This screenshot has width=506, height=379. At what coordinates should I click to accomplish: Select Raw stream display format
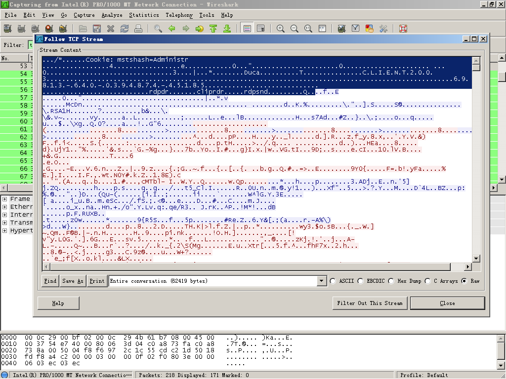464,281
